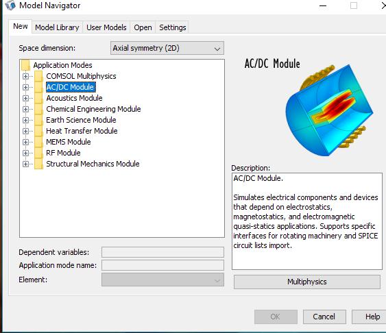
Task: Select the Structural Mechanics Module label
Action: tap(93, 164)
